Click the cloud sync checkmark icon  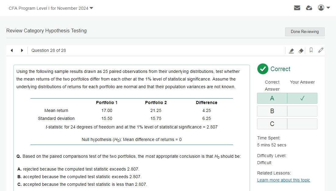[x=309, y=8]
